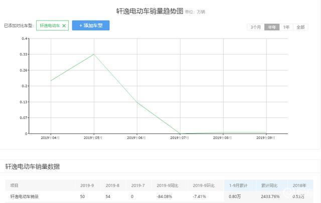
Task: Select the 半年 time range tab
Action: tap(272, 27)
